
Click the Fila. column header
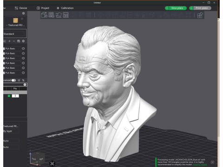point(15,89)
